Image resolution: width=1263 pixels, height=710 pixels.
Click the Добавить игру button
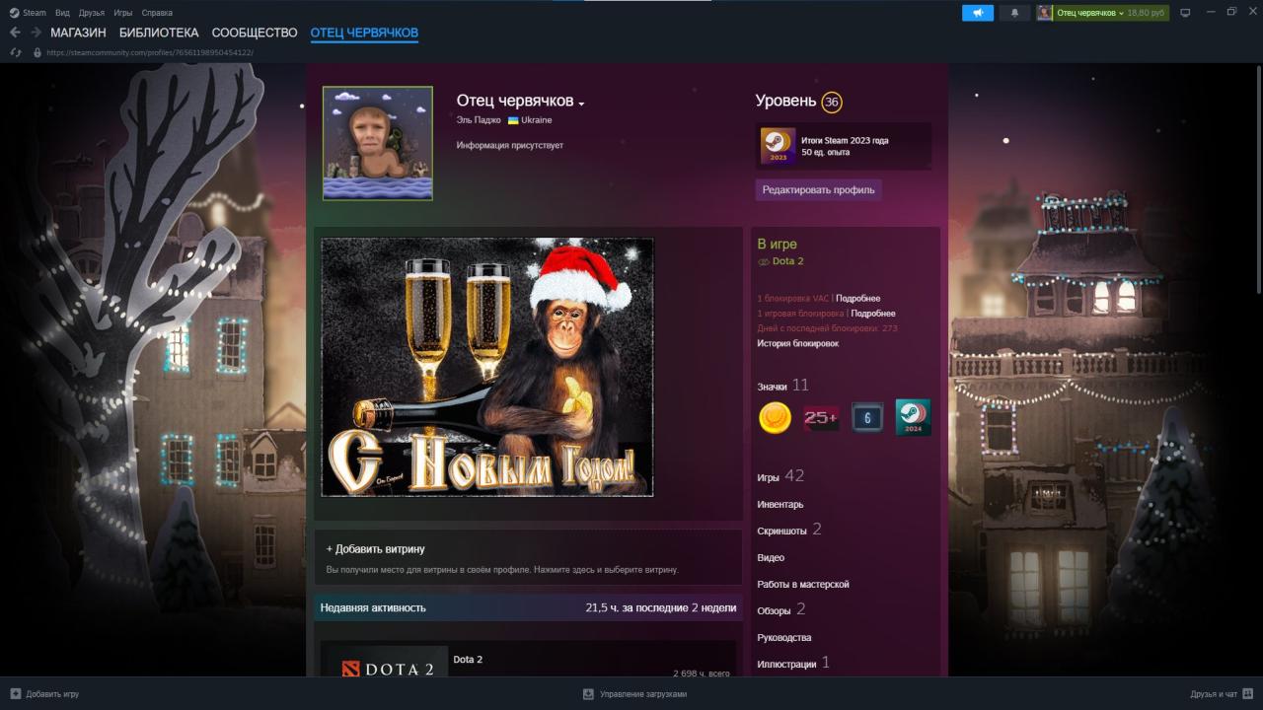[44, 693]
